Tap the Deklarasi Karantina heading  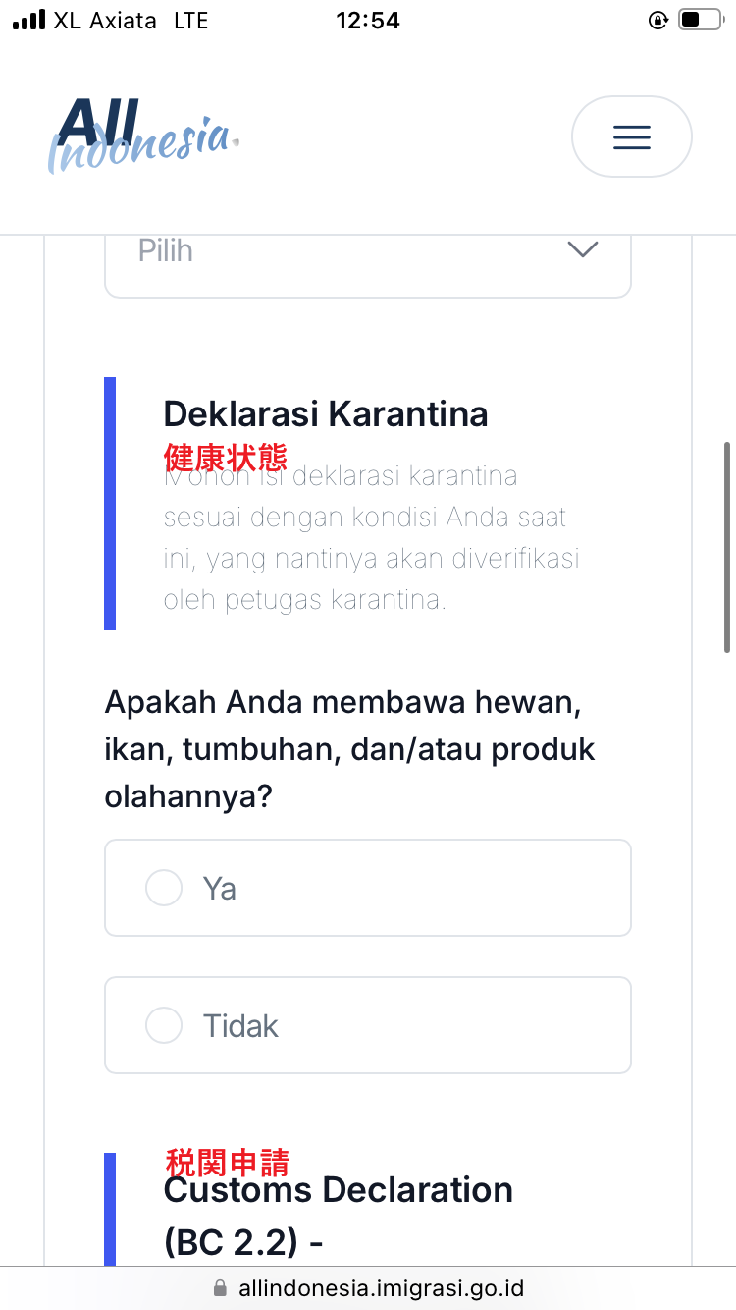(325, 413)
